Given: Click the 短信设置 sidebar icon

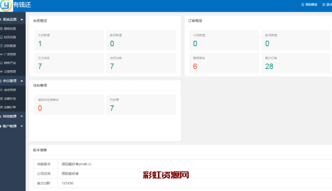Looking at the screenshot, I should point(2,37).
